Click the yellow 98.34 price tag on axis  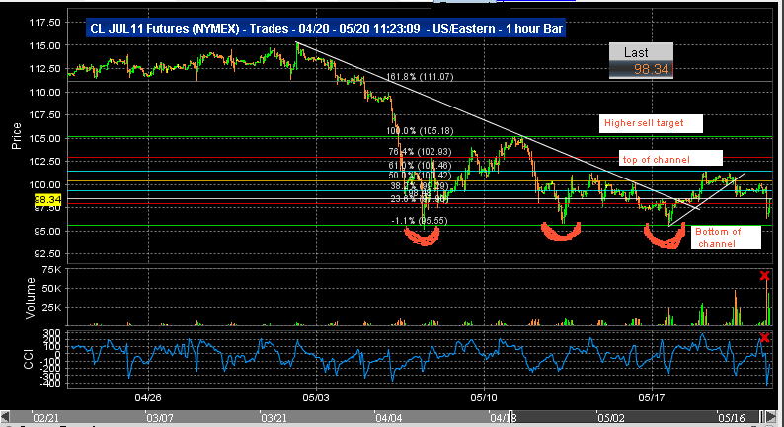point(47,200)
